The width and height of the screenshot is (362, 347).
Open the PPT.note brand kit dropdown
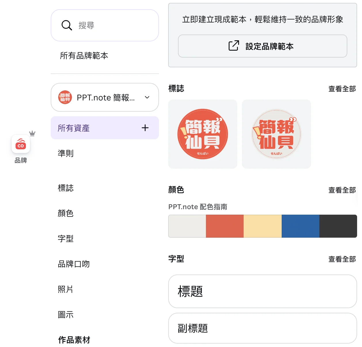coord(147,97)
